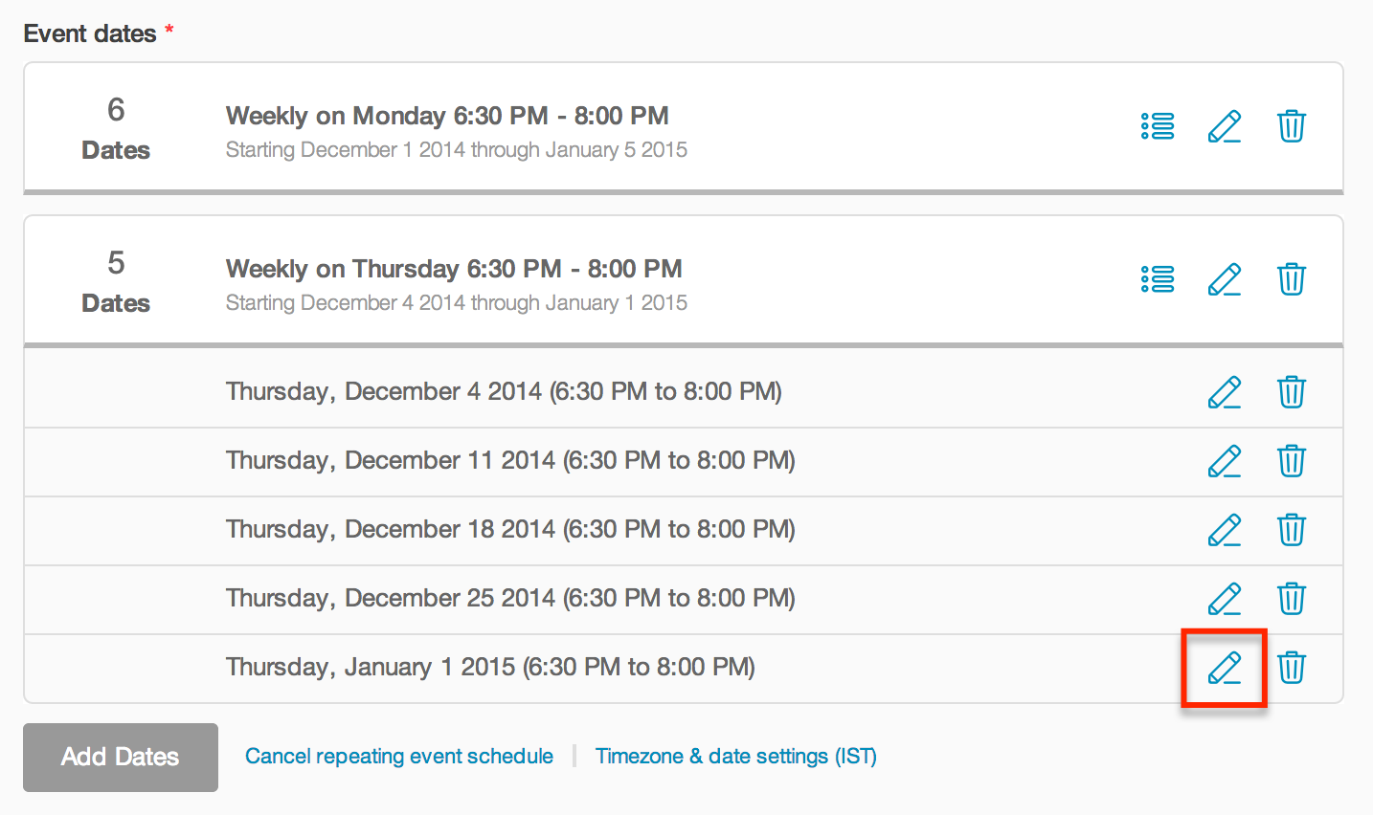The image size is (1373, 815).
Task: Edit the December 4 2014 date
Action: (x=1225, y=392)
